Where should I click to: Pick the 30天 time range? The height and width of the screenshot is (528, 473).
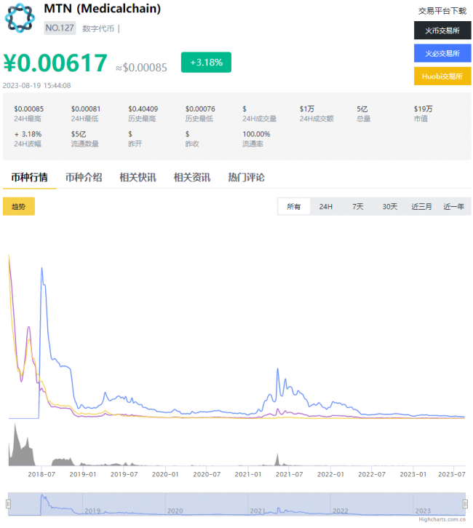click(390, 206)
